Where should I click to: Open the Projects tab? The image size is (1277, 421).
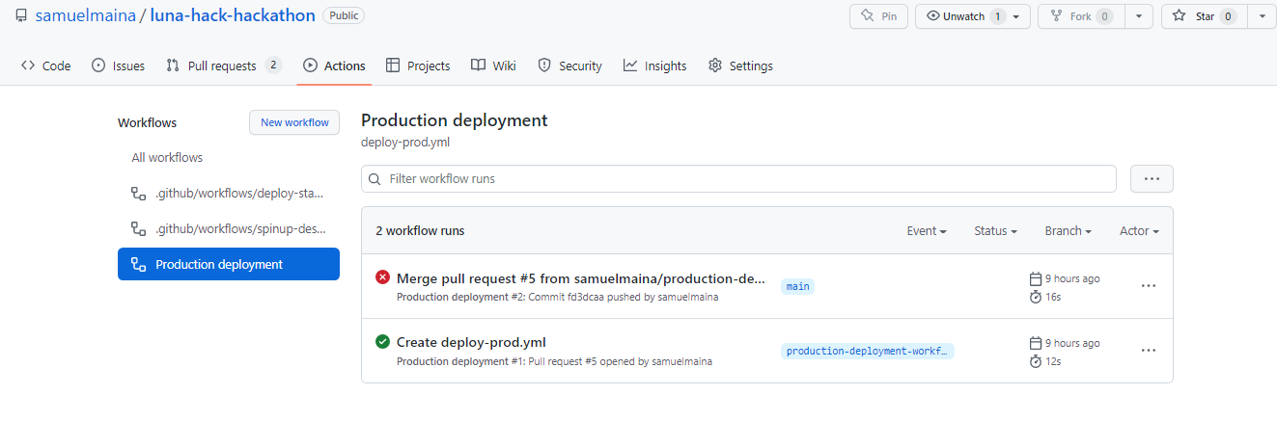pyautogui.click(x=418, y=66)
